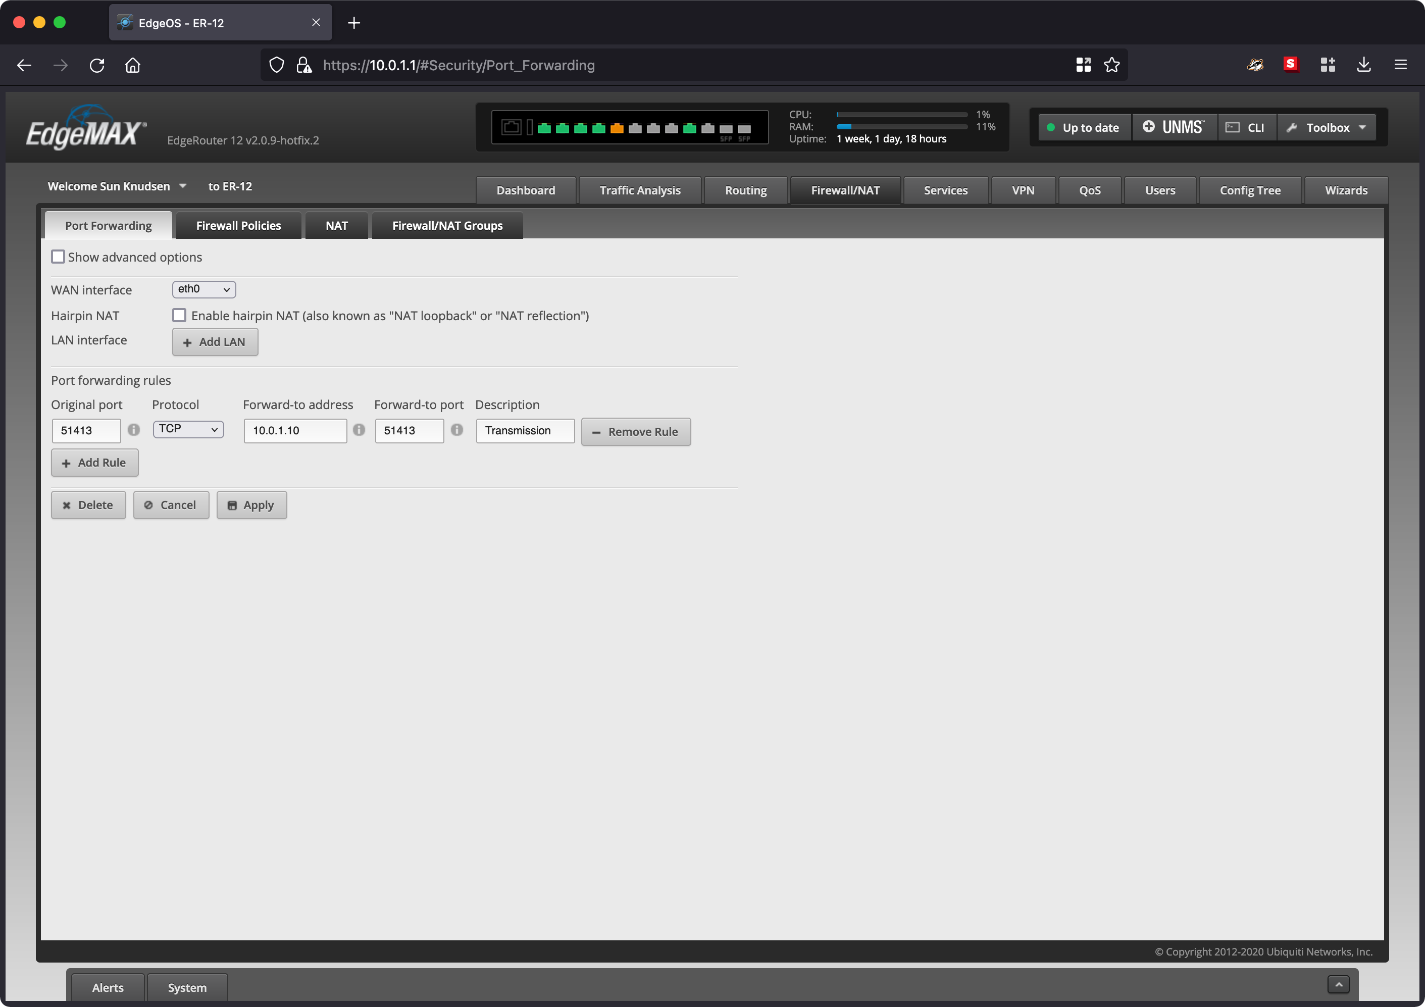Go to browser home page
1425x1007 pixels.
[133, 65]
